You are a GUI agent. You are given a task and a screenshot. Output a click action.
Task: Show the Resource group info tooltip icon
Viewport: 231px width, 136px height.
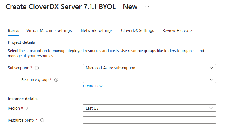(x=56, y=80)
